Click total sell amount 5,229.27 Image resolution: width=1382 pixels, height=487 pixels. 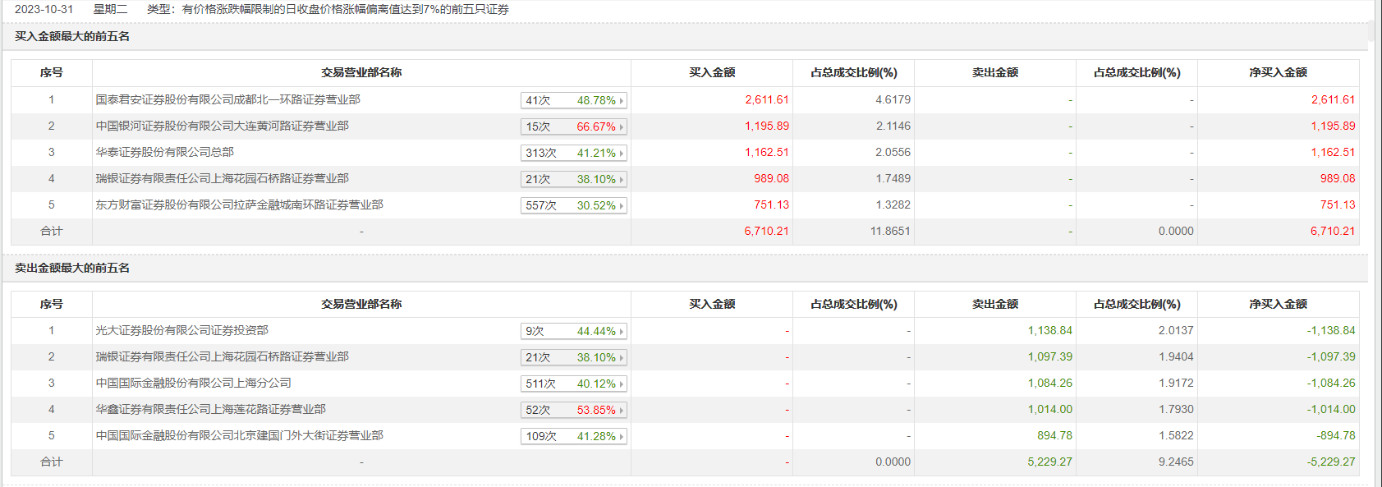tap(1050, 462)
